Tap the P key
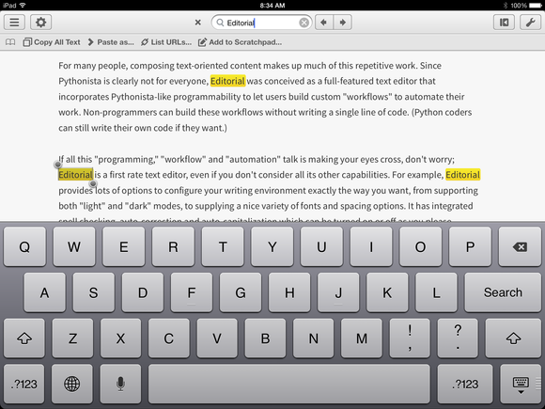Image resolution: width=545 pixels, height=409 pixels. pos(470,247)
